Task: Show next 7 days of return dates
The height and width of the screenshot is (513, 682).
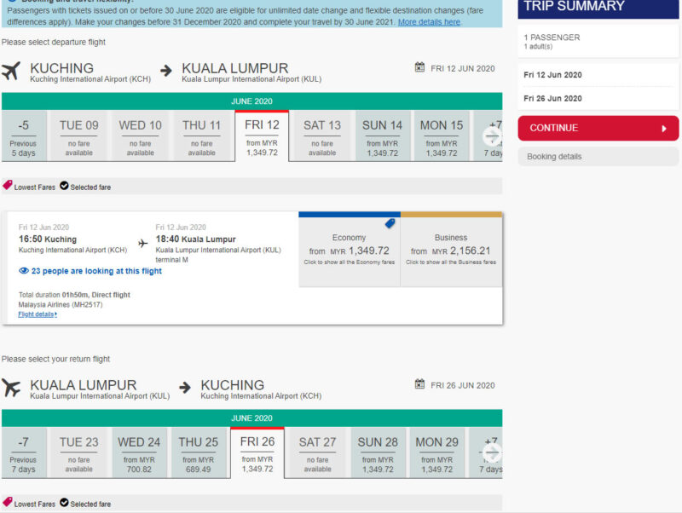Action: [x=492, y=452]
